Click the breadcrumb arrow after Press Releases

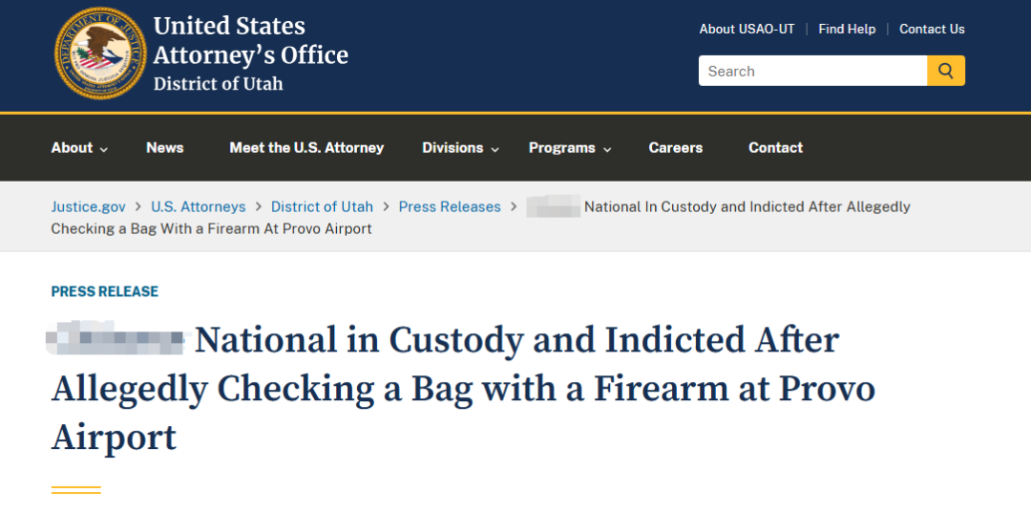click(514, 207)
